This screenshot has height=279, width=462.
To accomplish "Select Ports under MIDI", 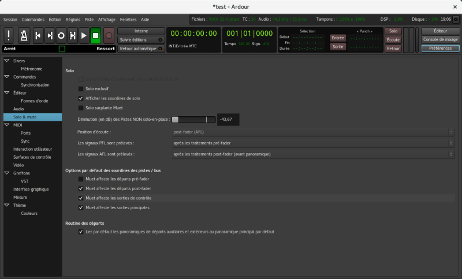I will [x=25, y=133].
